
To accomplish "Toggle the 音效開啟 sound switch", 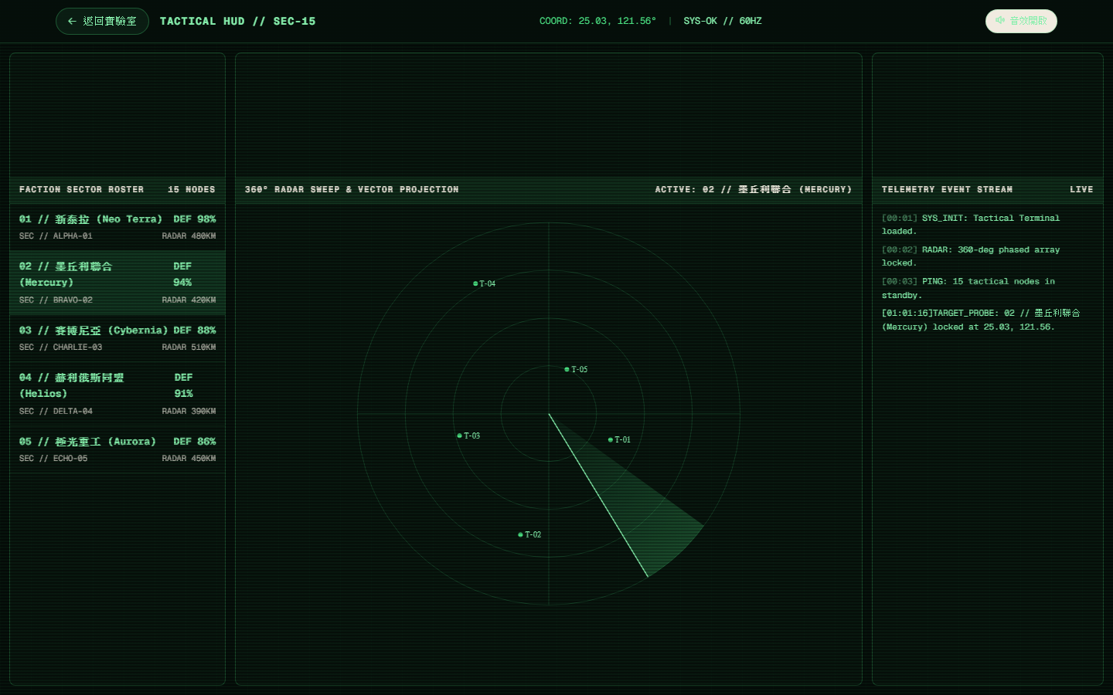I will click(x=1021, y=21).
